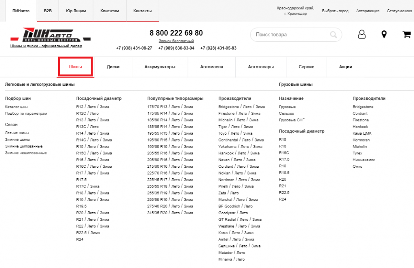Open the Юр.Лицам tab

click(x=76, y=11)
